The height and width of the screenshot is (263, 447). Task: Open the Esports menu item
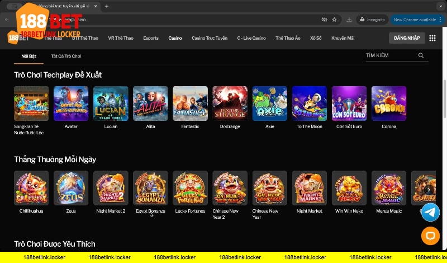click(151, 38)
